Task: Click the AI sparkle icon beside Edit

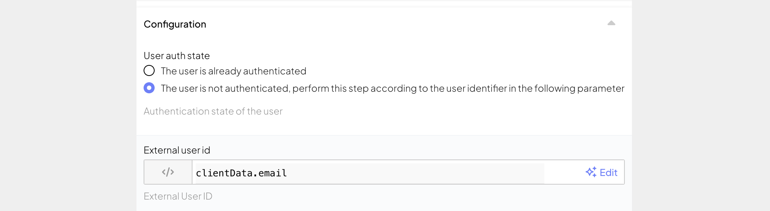Action: pos(591,172)
